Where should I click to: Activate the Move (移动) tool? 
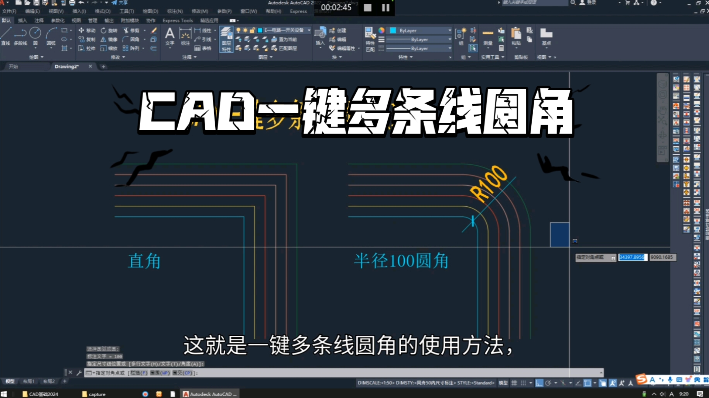87,31
